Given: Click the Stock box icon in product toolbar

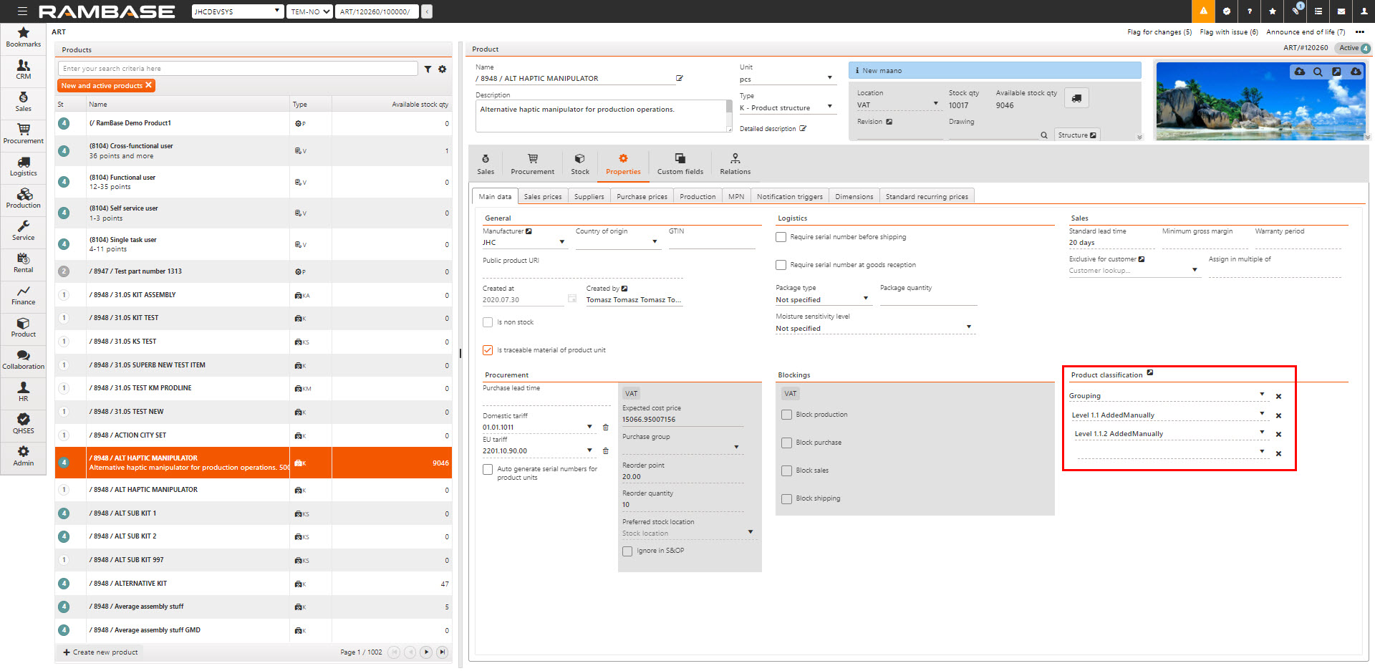Looking at the screenshot, I should (x=579, y=163).
